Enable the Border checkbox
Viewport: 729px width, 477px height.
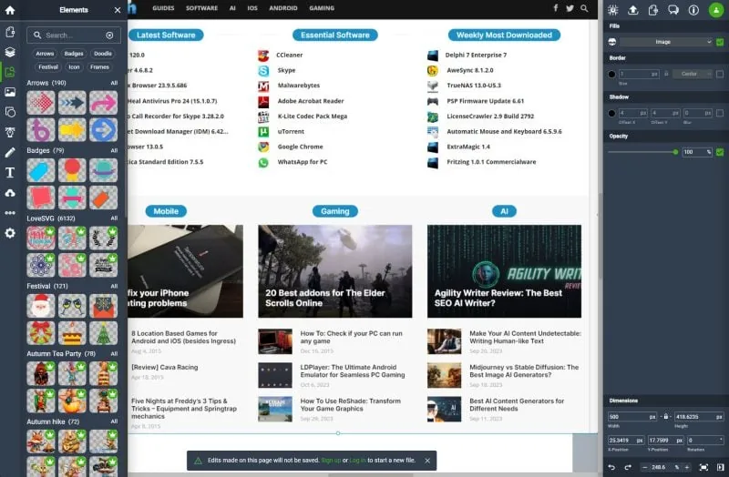click(x=720, y=74)
